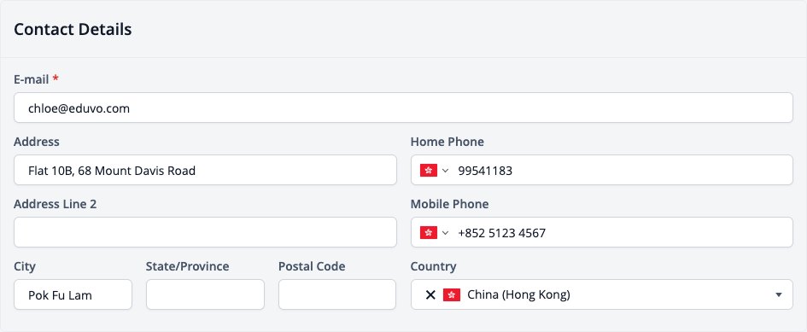Click the Contact Details heading
Viewport: 807px width, 332px height.
pos(73,29)
